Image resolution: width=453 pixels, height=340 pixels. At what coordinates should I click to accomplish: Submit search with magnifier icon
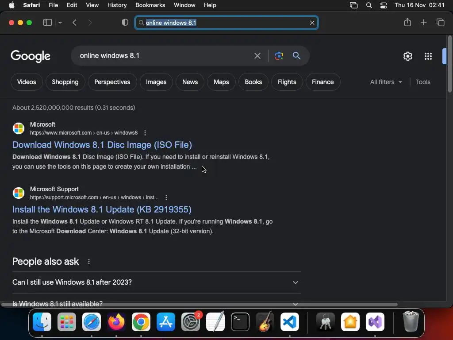[296, 55]
